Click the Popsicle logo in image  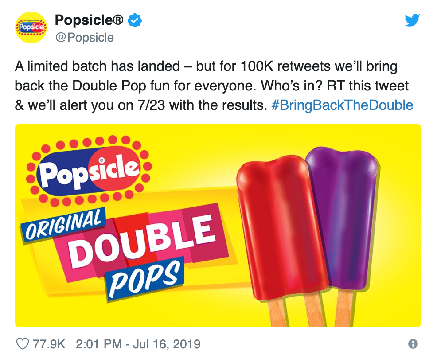(x=89, y=171)
